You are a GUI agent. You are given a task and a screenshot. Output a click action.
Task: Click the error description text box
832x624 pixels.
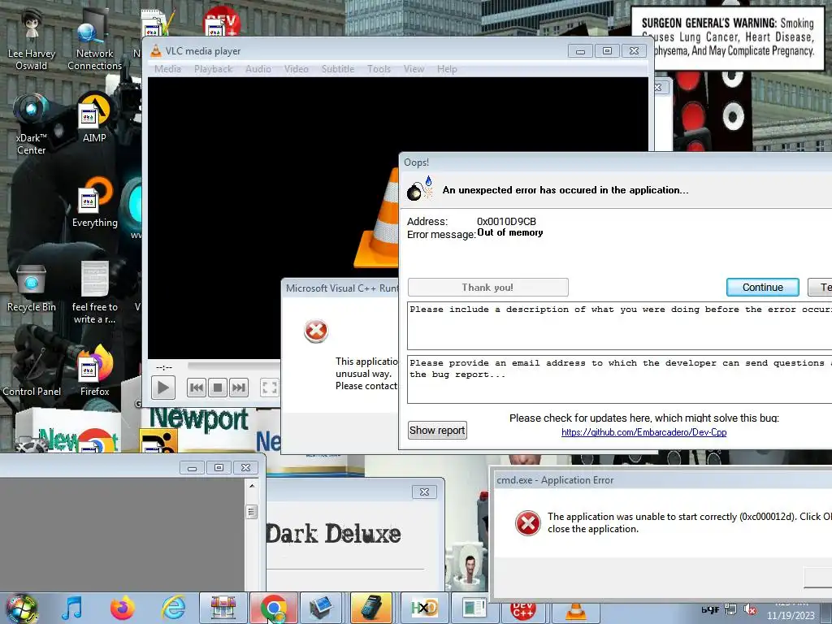point(619,325)
